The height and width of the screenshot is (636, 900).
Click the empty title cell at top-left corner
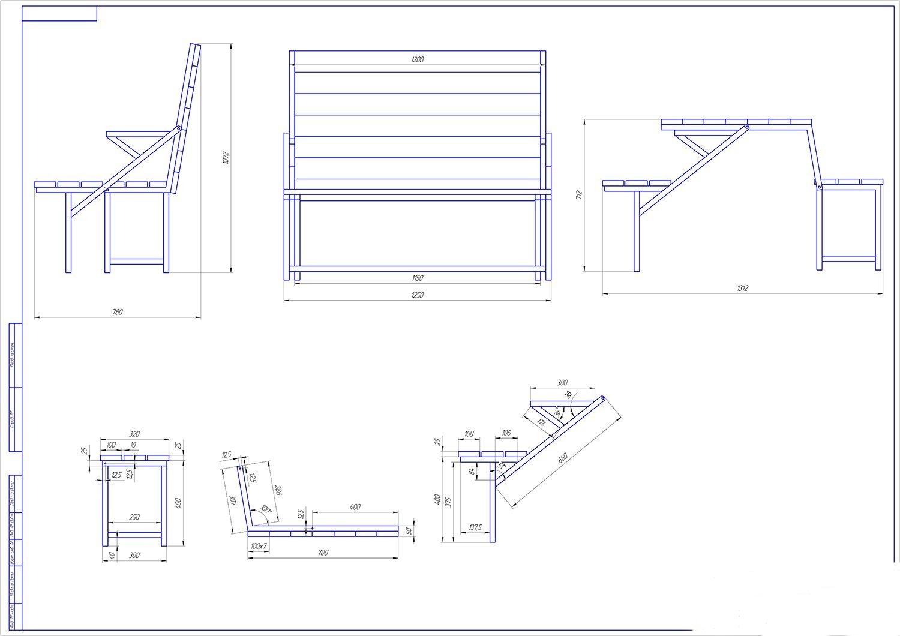point(59,13)
